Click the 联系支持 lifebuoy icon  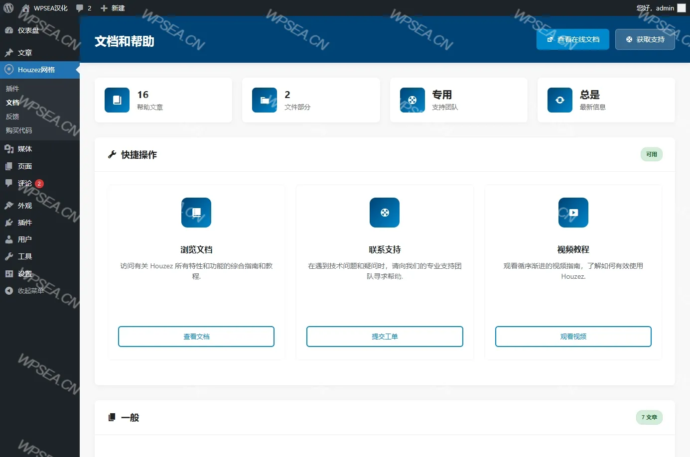[385, 213]
